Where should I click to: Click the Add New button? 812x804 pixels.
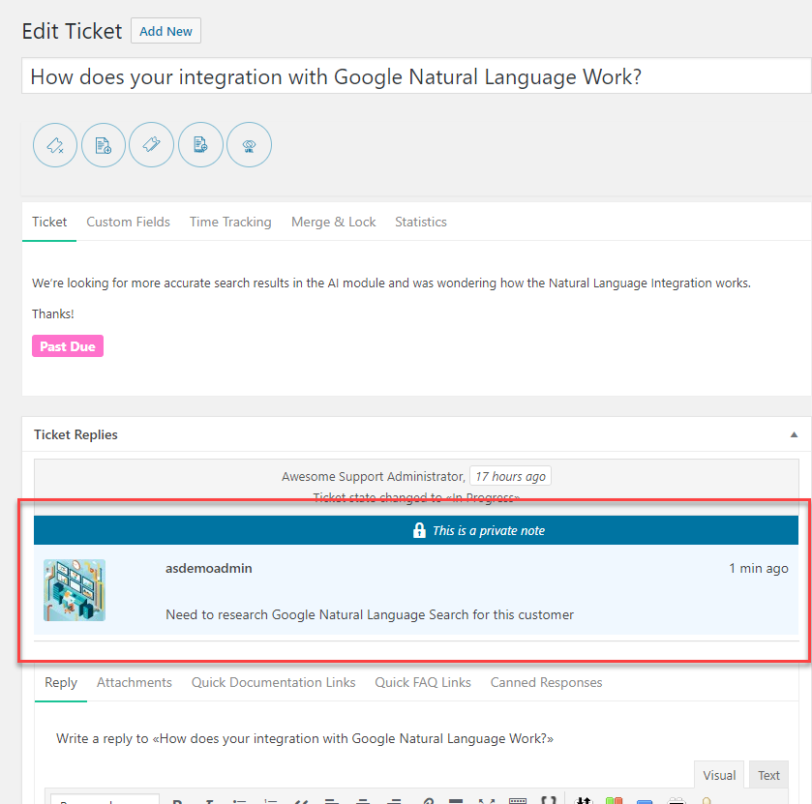165,31
